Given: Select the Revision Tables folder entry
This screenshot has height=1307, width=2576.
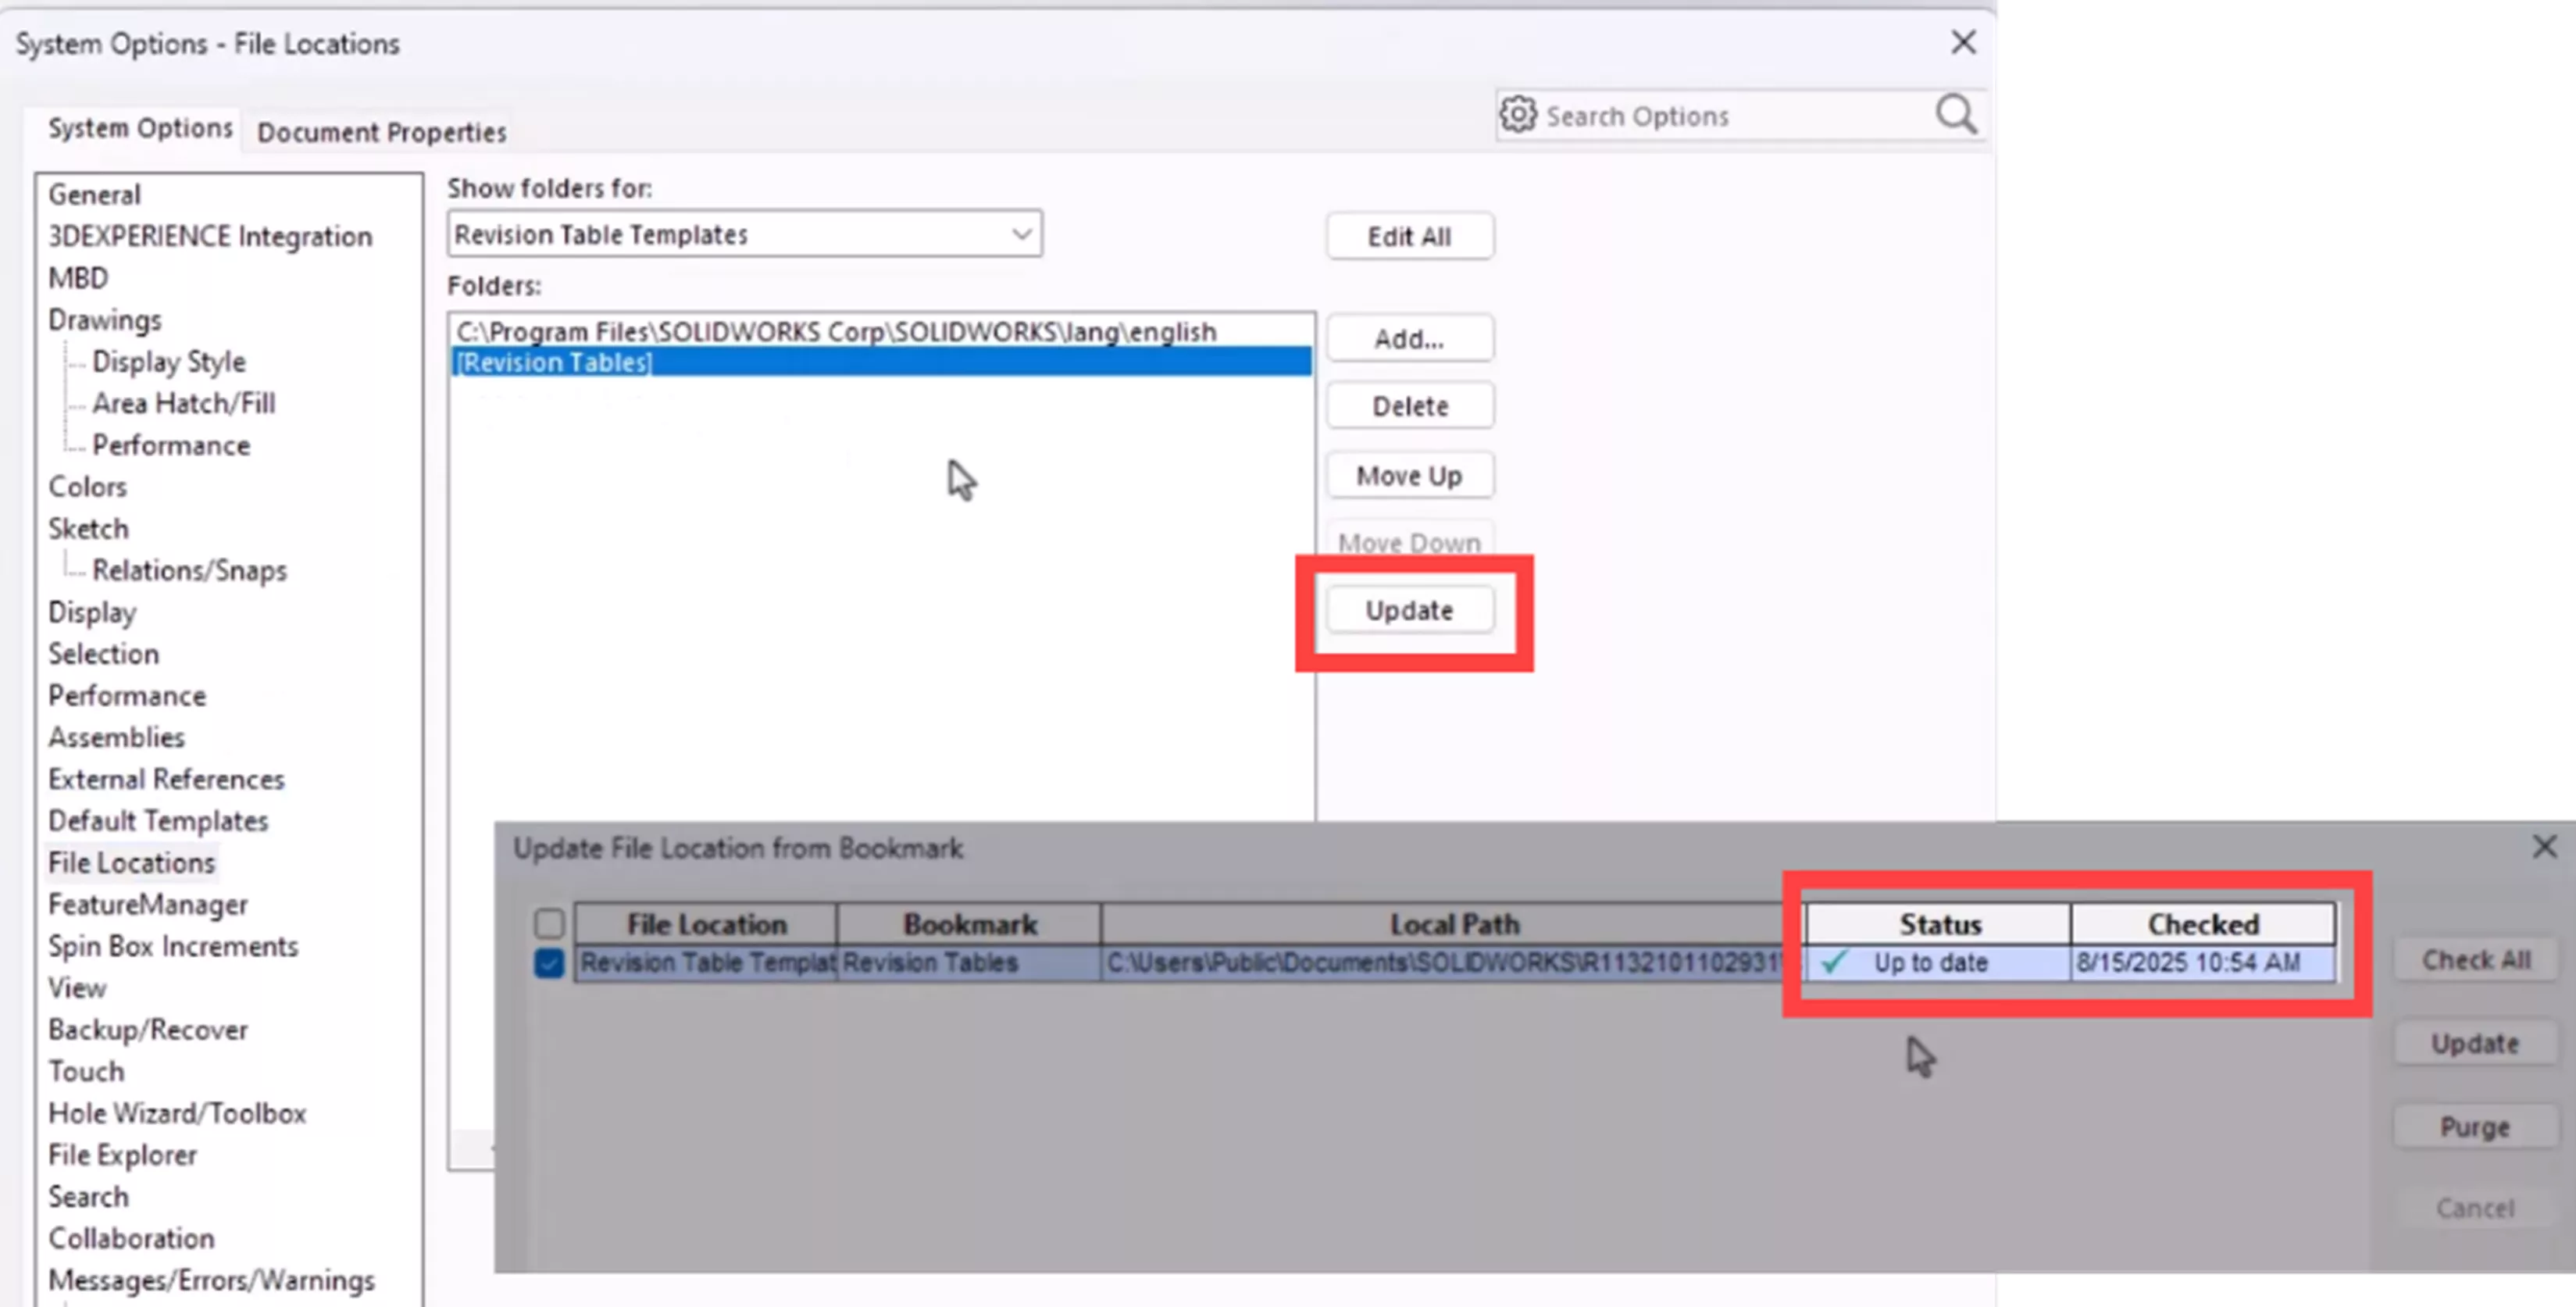Looking at the screenshot, I should [554, 362].
